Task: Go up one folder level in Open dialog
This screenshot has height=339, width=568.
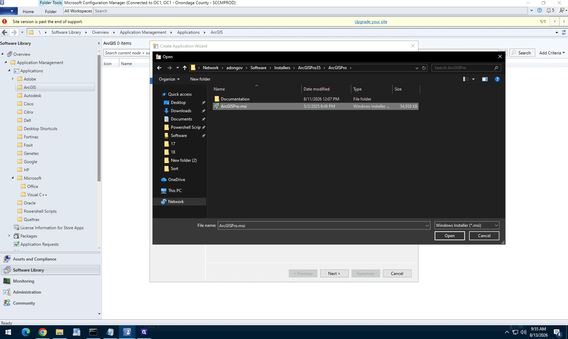Action: [185, 68]
